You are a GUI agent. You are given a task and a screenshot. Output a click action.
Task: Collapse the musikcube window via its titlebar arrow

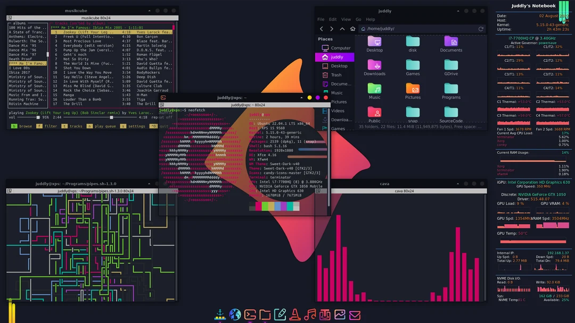(x=150, y=10)
